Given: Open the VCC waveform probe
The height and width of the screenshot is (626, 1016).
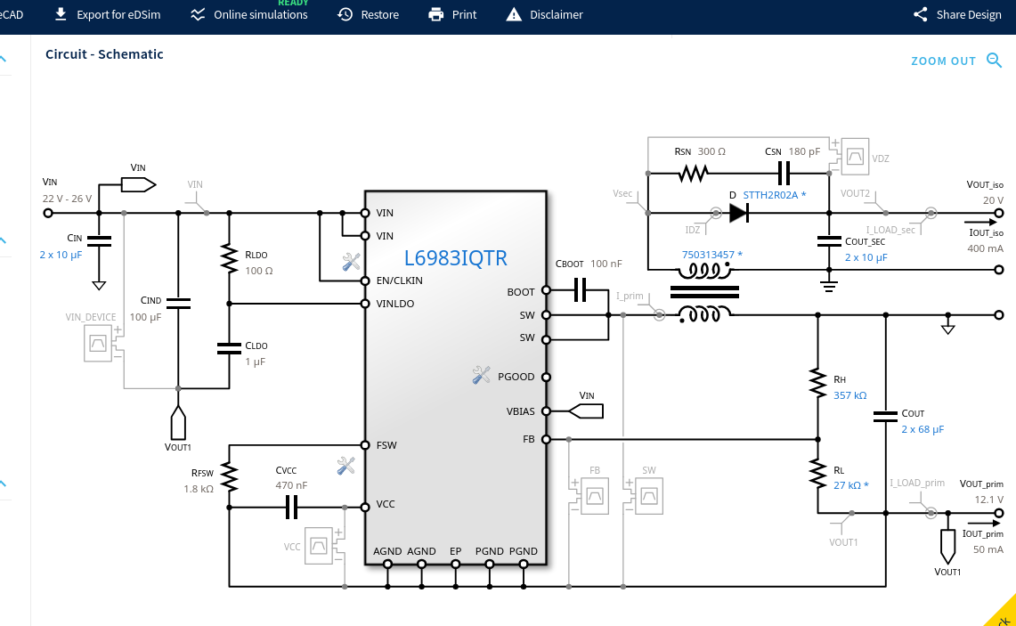Looking at the screenshot, I should coord(319,546).
